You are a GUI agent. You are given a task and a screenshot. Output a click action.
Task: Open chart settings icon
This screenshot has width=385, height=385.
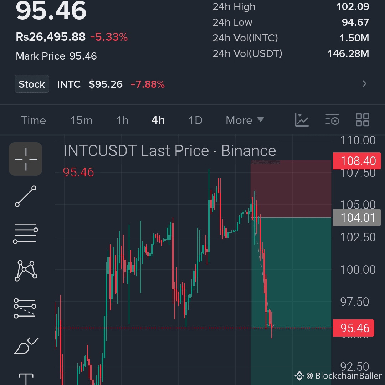(x=332, y=120)
